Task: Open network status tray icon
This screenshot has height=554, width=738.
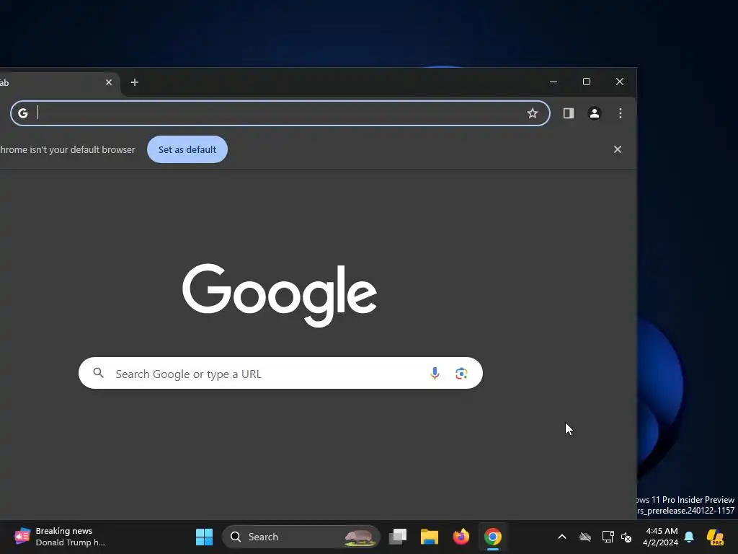Action: pyautogui.click(x=608, y=537)
